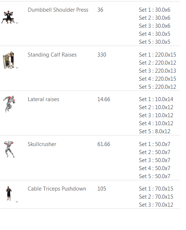Select Triceps Pushdown Set 3 : 70.0x12
This screenshot has height=230, width=186.
(x=156, y=204)
